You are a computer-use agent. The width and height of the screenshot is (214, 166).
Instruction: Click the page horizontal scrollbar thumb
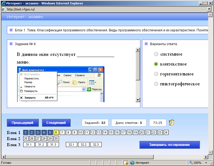tap(80, 157)
